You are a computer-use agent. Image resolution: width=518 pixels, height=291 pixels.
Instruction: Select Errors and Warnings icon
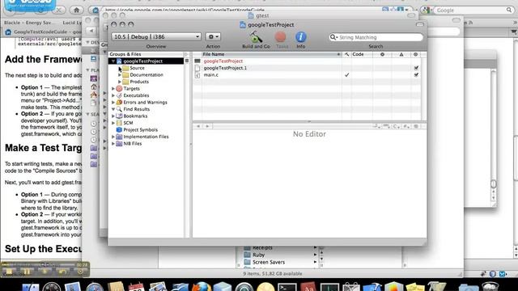coord(119,103)
